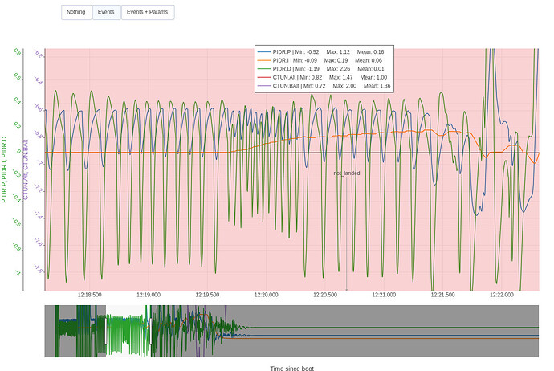
Task: Toggle PIDR.P trace in legend
Action: pos(321,52)
